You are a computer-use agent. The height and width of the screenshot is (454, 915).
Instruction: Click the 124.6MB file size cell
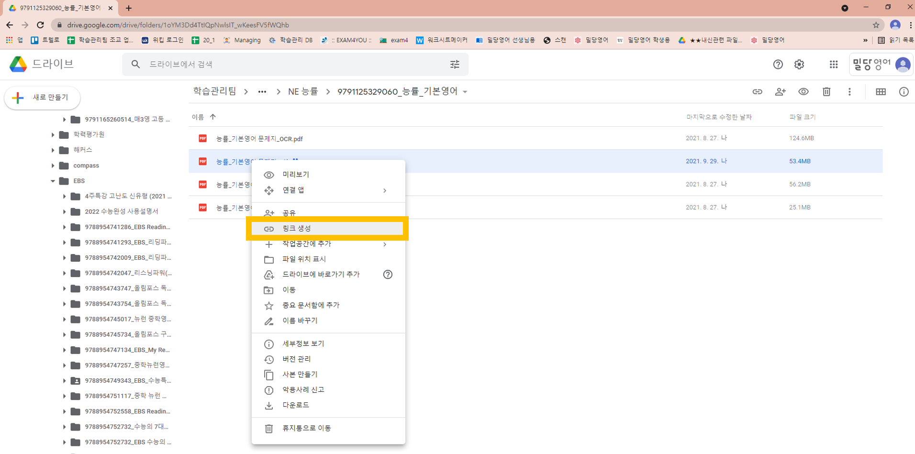point(802,138)
